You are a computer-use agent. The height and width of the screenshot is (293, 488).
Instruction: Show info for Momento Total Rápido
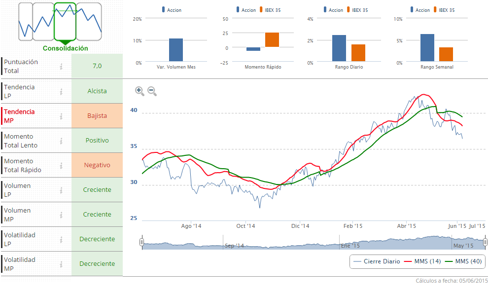tap(61, 165)
